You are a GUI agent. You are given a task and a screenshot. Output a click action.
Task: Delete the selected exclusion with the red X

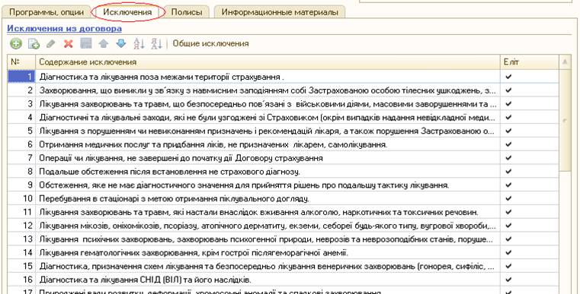point(69,44)
